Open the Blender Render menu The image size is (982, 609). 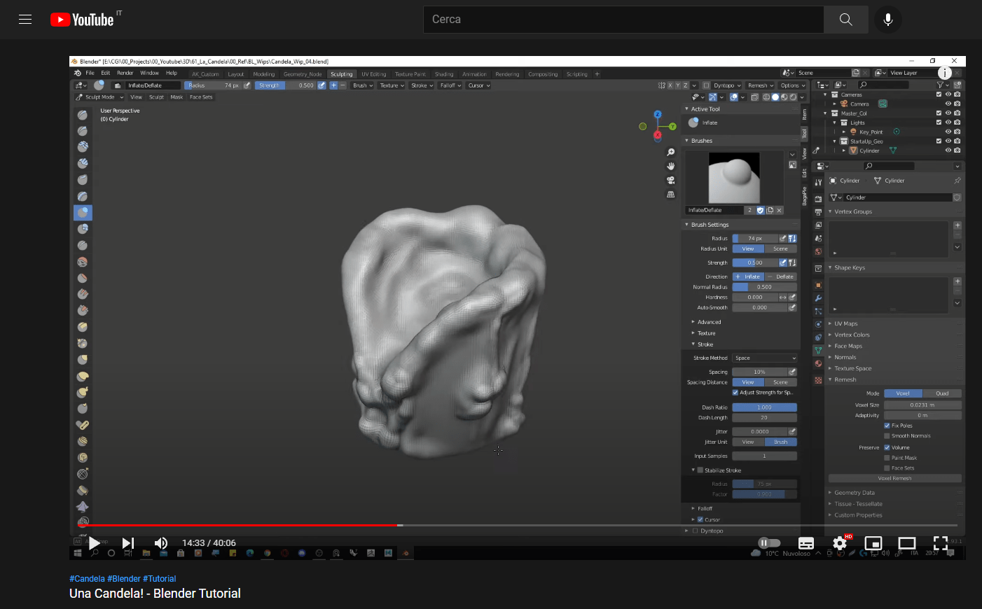click(125, 73)
